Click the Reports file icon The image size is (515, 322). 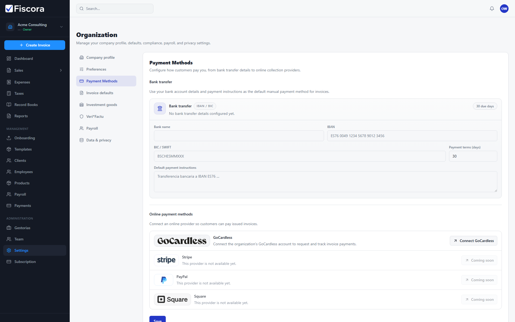9,116
